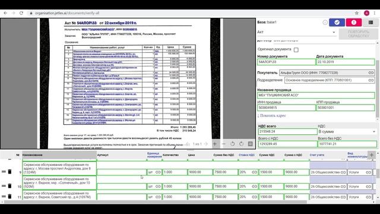Delete row 9 with trash icon

point(9,172)
